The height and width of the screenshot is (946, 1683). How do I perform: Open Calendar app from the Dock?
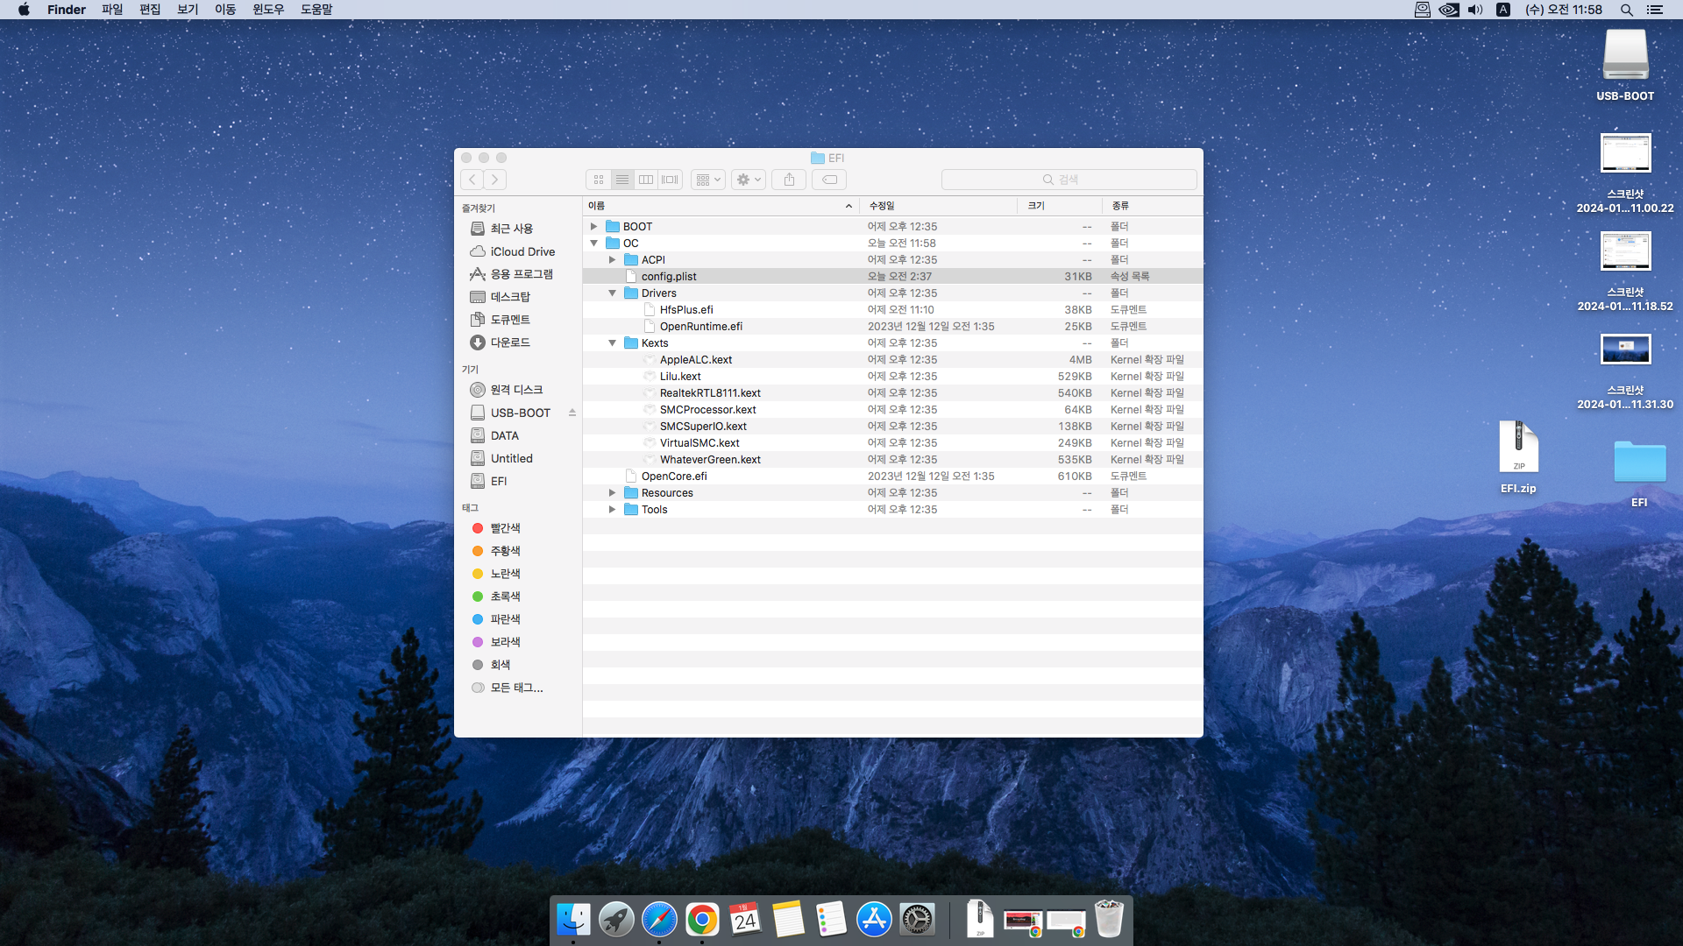tap(746, 920)
